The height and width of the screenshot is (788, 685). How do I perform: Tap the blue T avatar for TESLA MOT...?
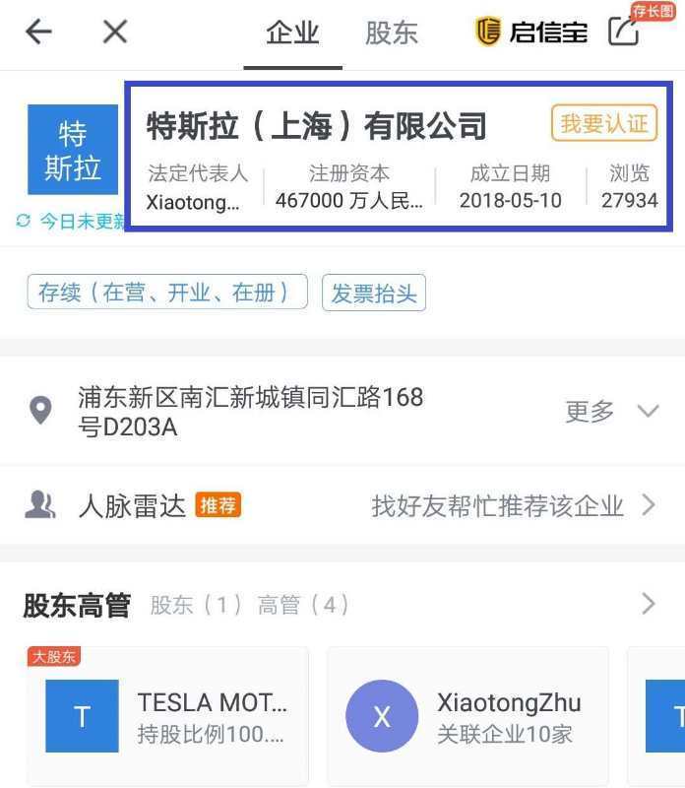pyautogui.click(x=82, y=717)
